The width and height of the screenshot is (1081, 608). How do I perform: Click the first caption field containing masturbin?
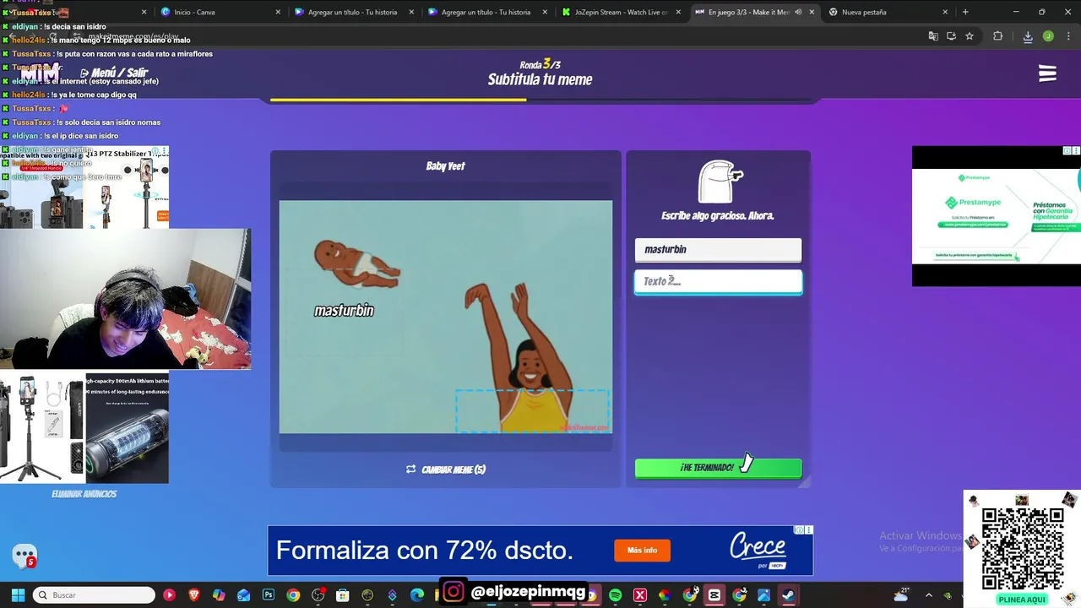tap(718, 249)
